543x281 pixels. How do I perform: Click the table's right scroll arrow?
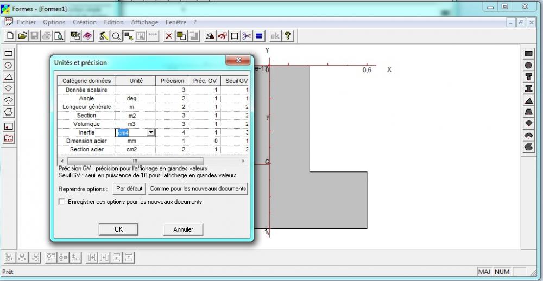(243, 161)
